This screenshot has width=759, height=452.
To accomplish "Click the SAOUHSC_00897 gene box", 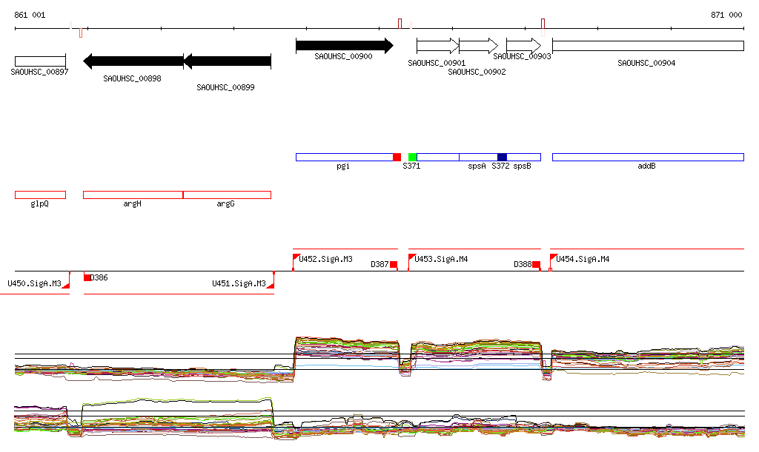I will click(x=40, y=61).
